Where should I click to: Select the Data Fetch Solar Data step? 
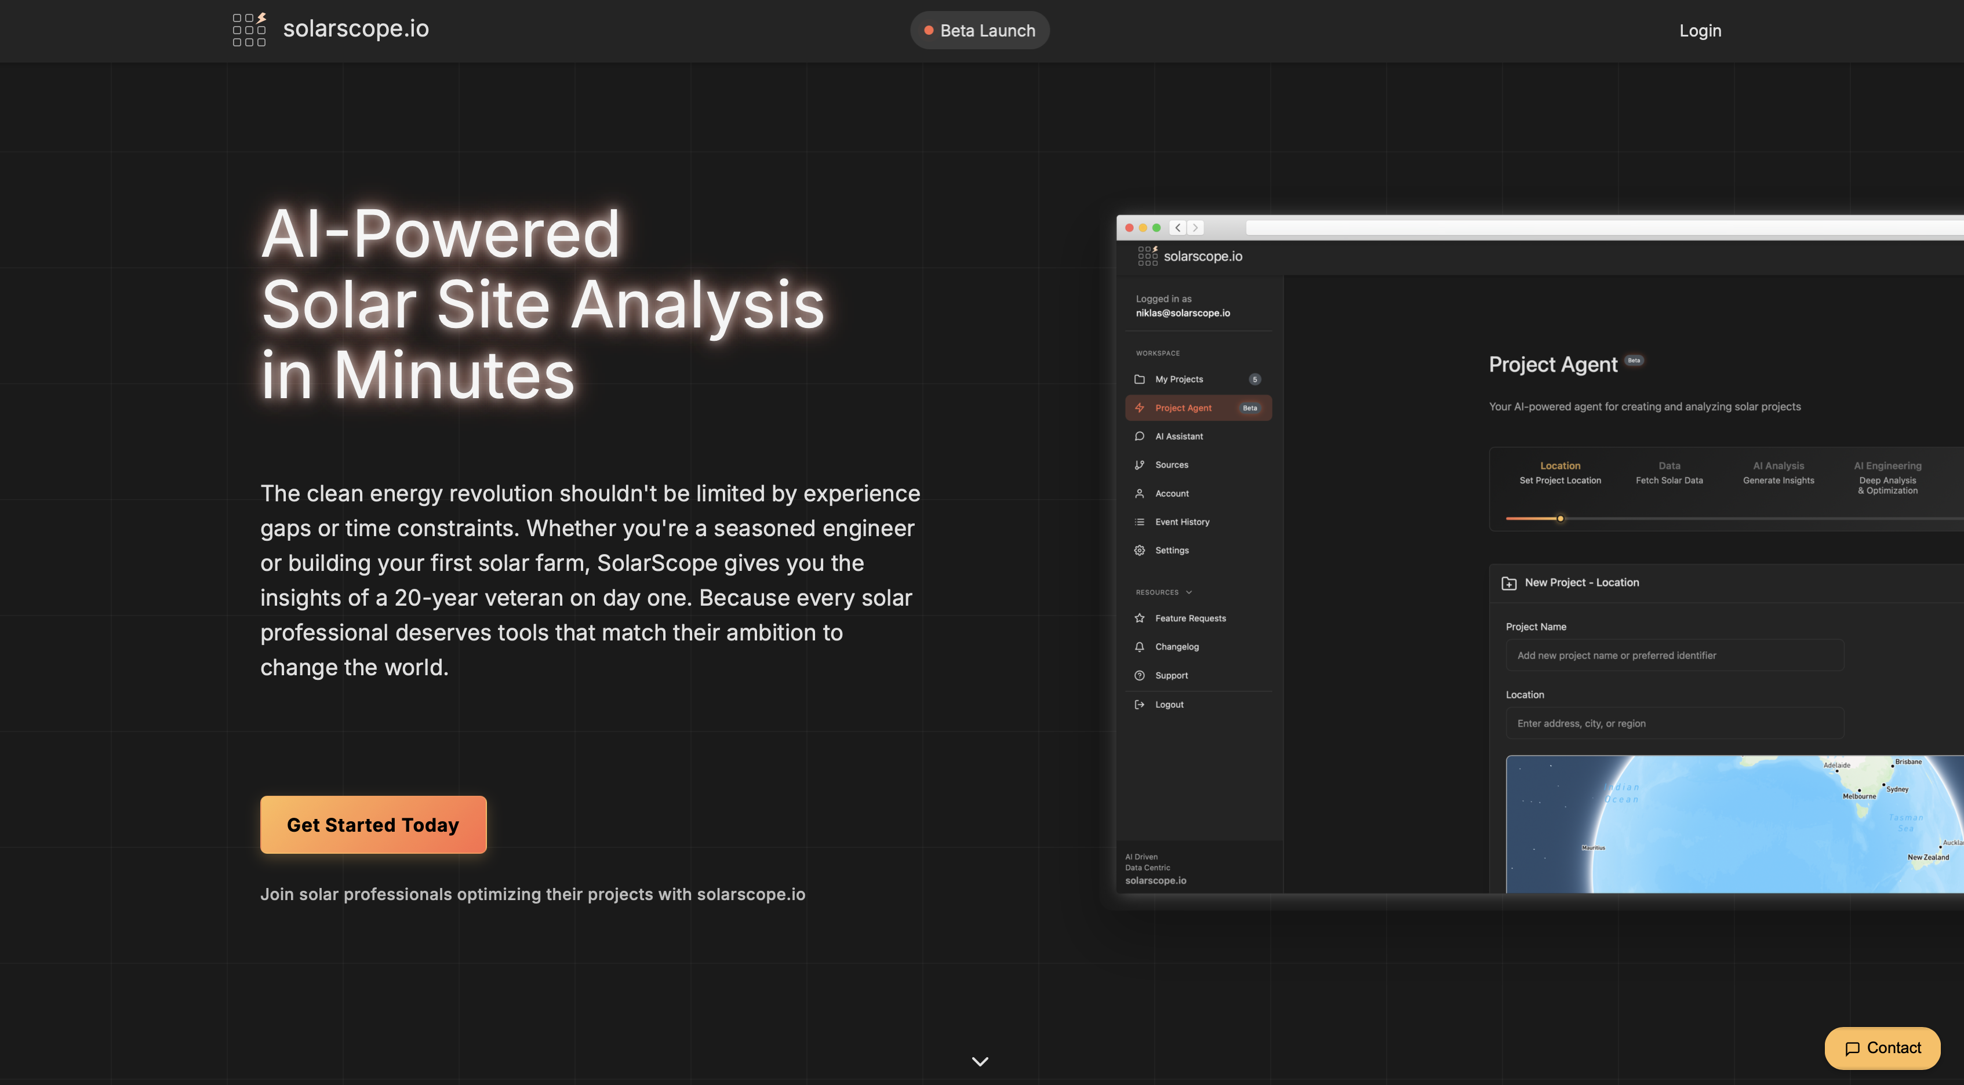pyautogui.click(x=1669, y=473)
